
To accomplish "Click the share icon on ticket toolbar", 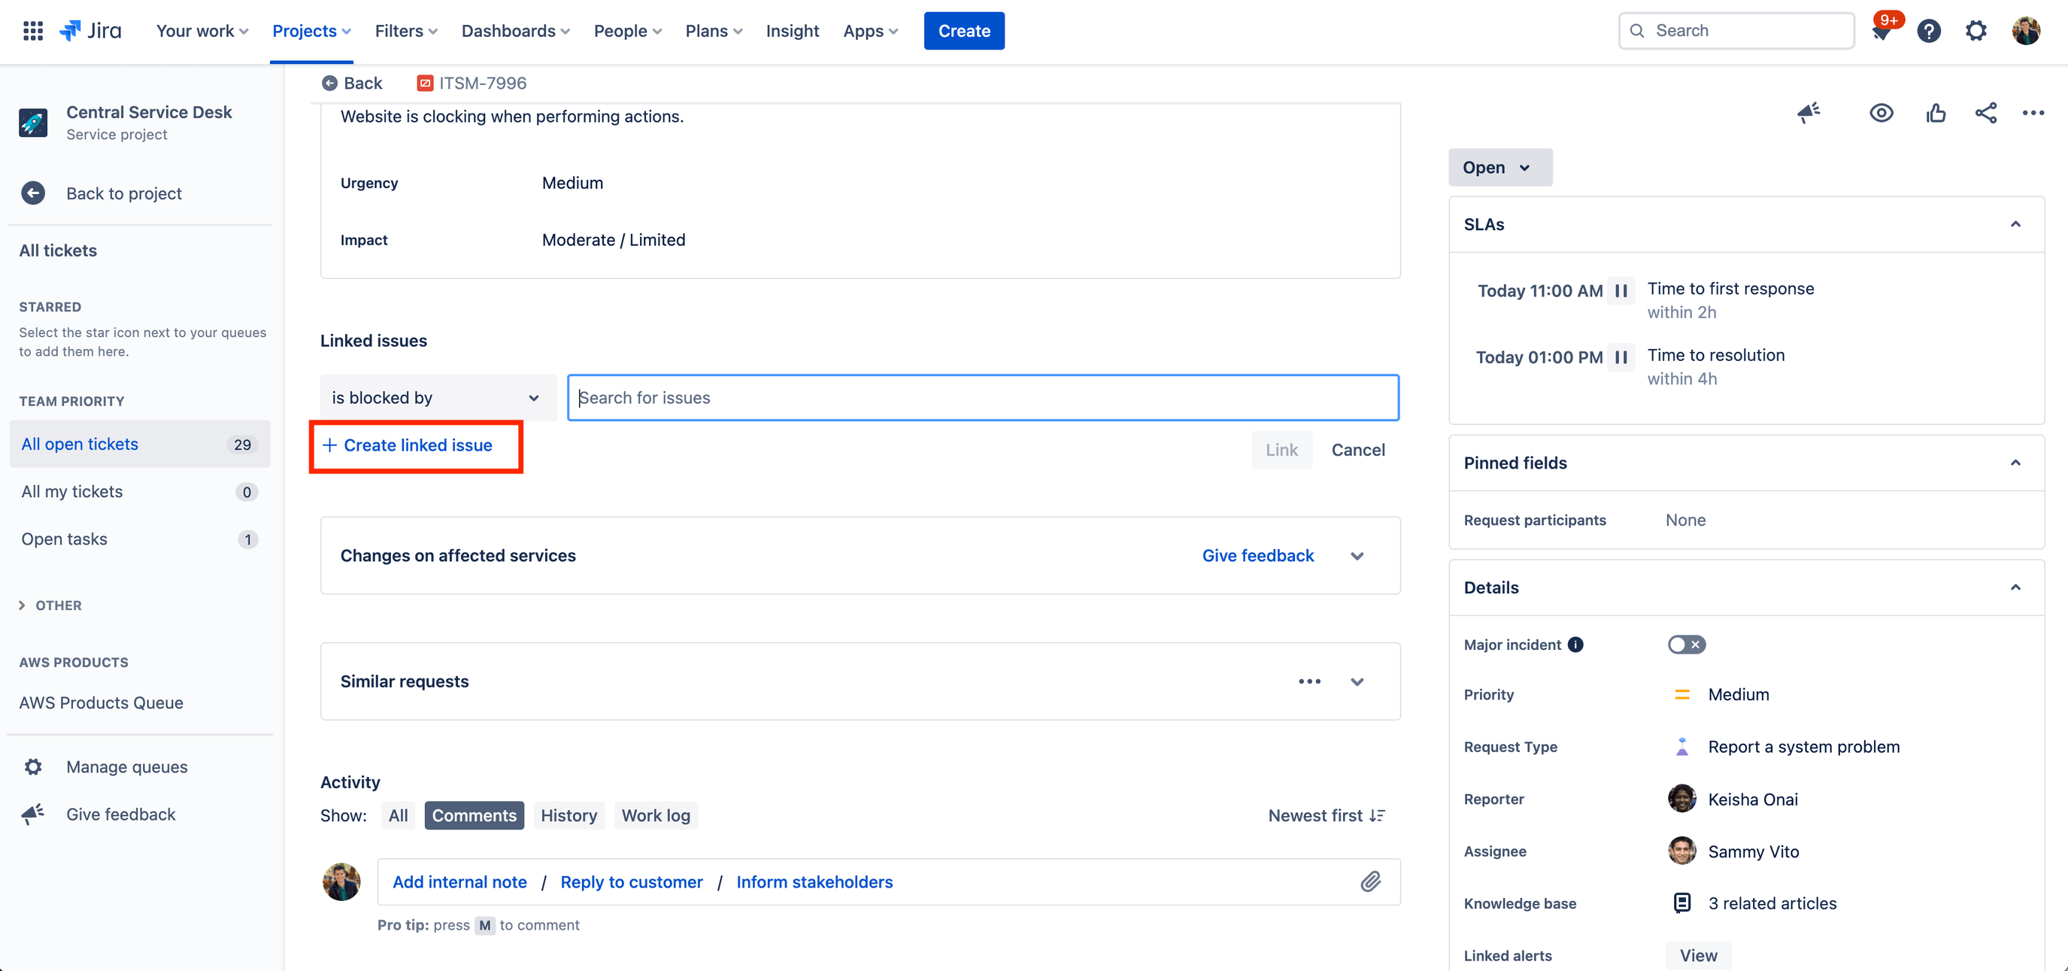I will [1984, 112].
